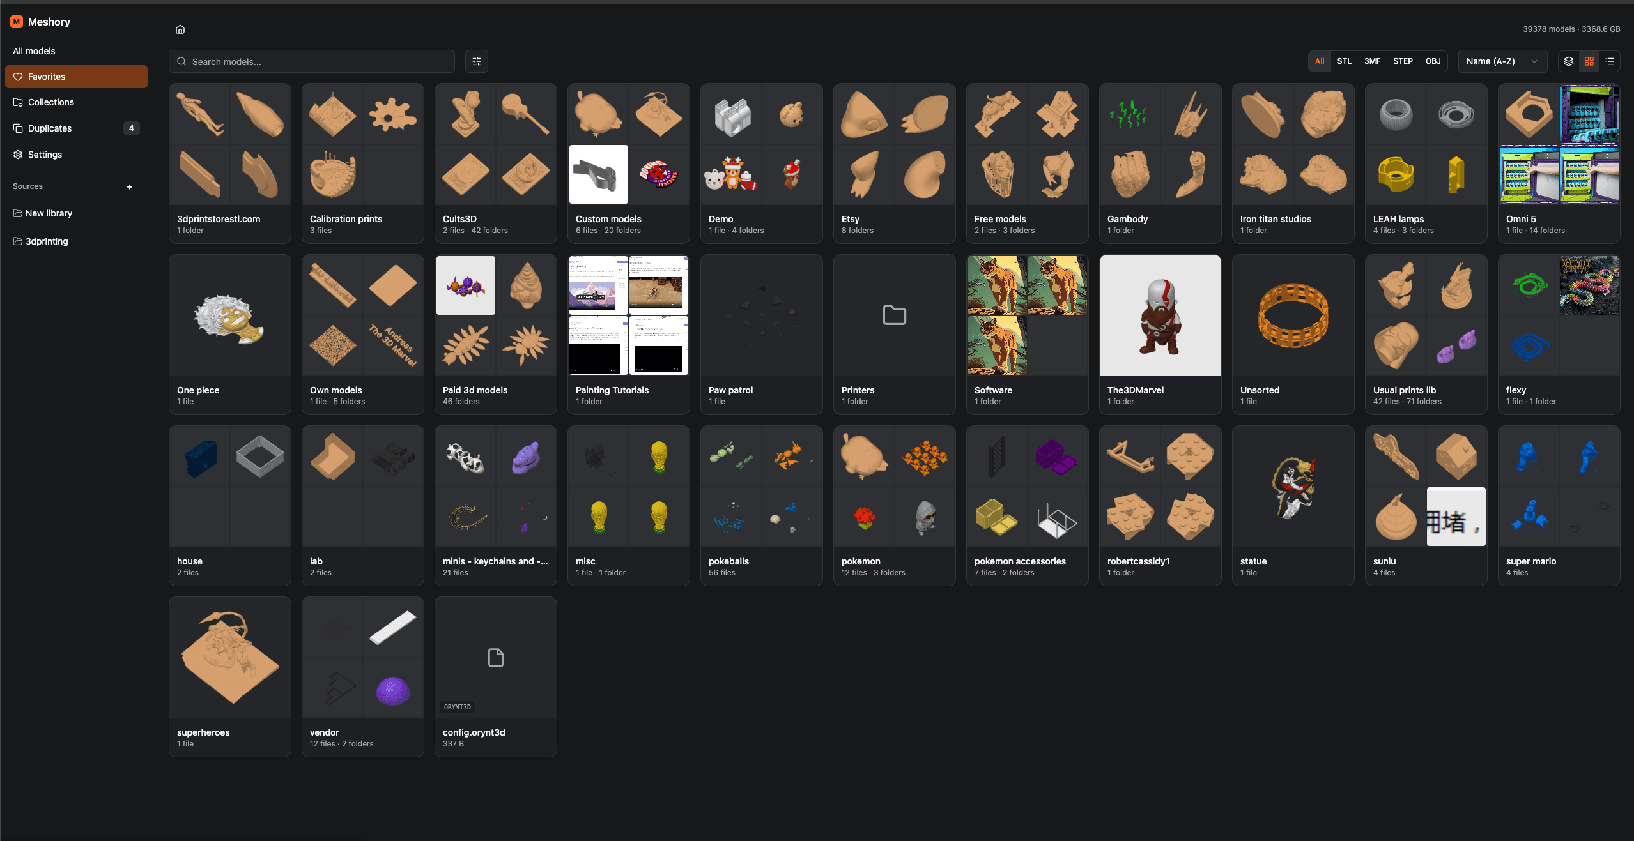1634x841 pixels.
Task: Click the Duplicates count badge 4
Action: pyautogui.click(x=132, y=128)
